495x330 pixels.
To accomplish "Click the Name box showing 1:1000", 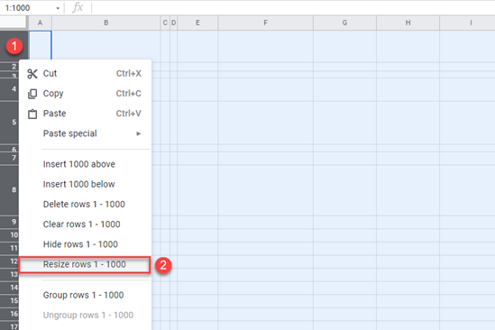I will pos(32,8).
